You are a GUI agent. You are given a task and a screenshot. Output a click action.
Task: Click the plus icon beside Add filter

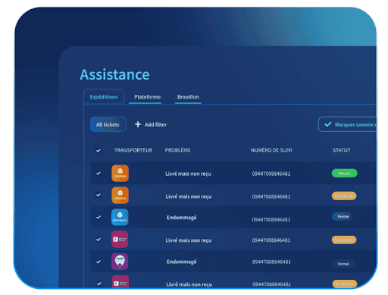tap(138, 124)
